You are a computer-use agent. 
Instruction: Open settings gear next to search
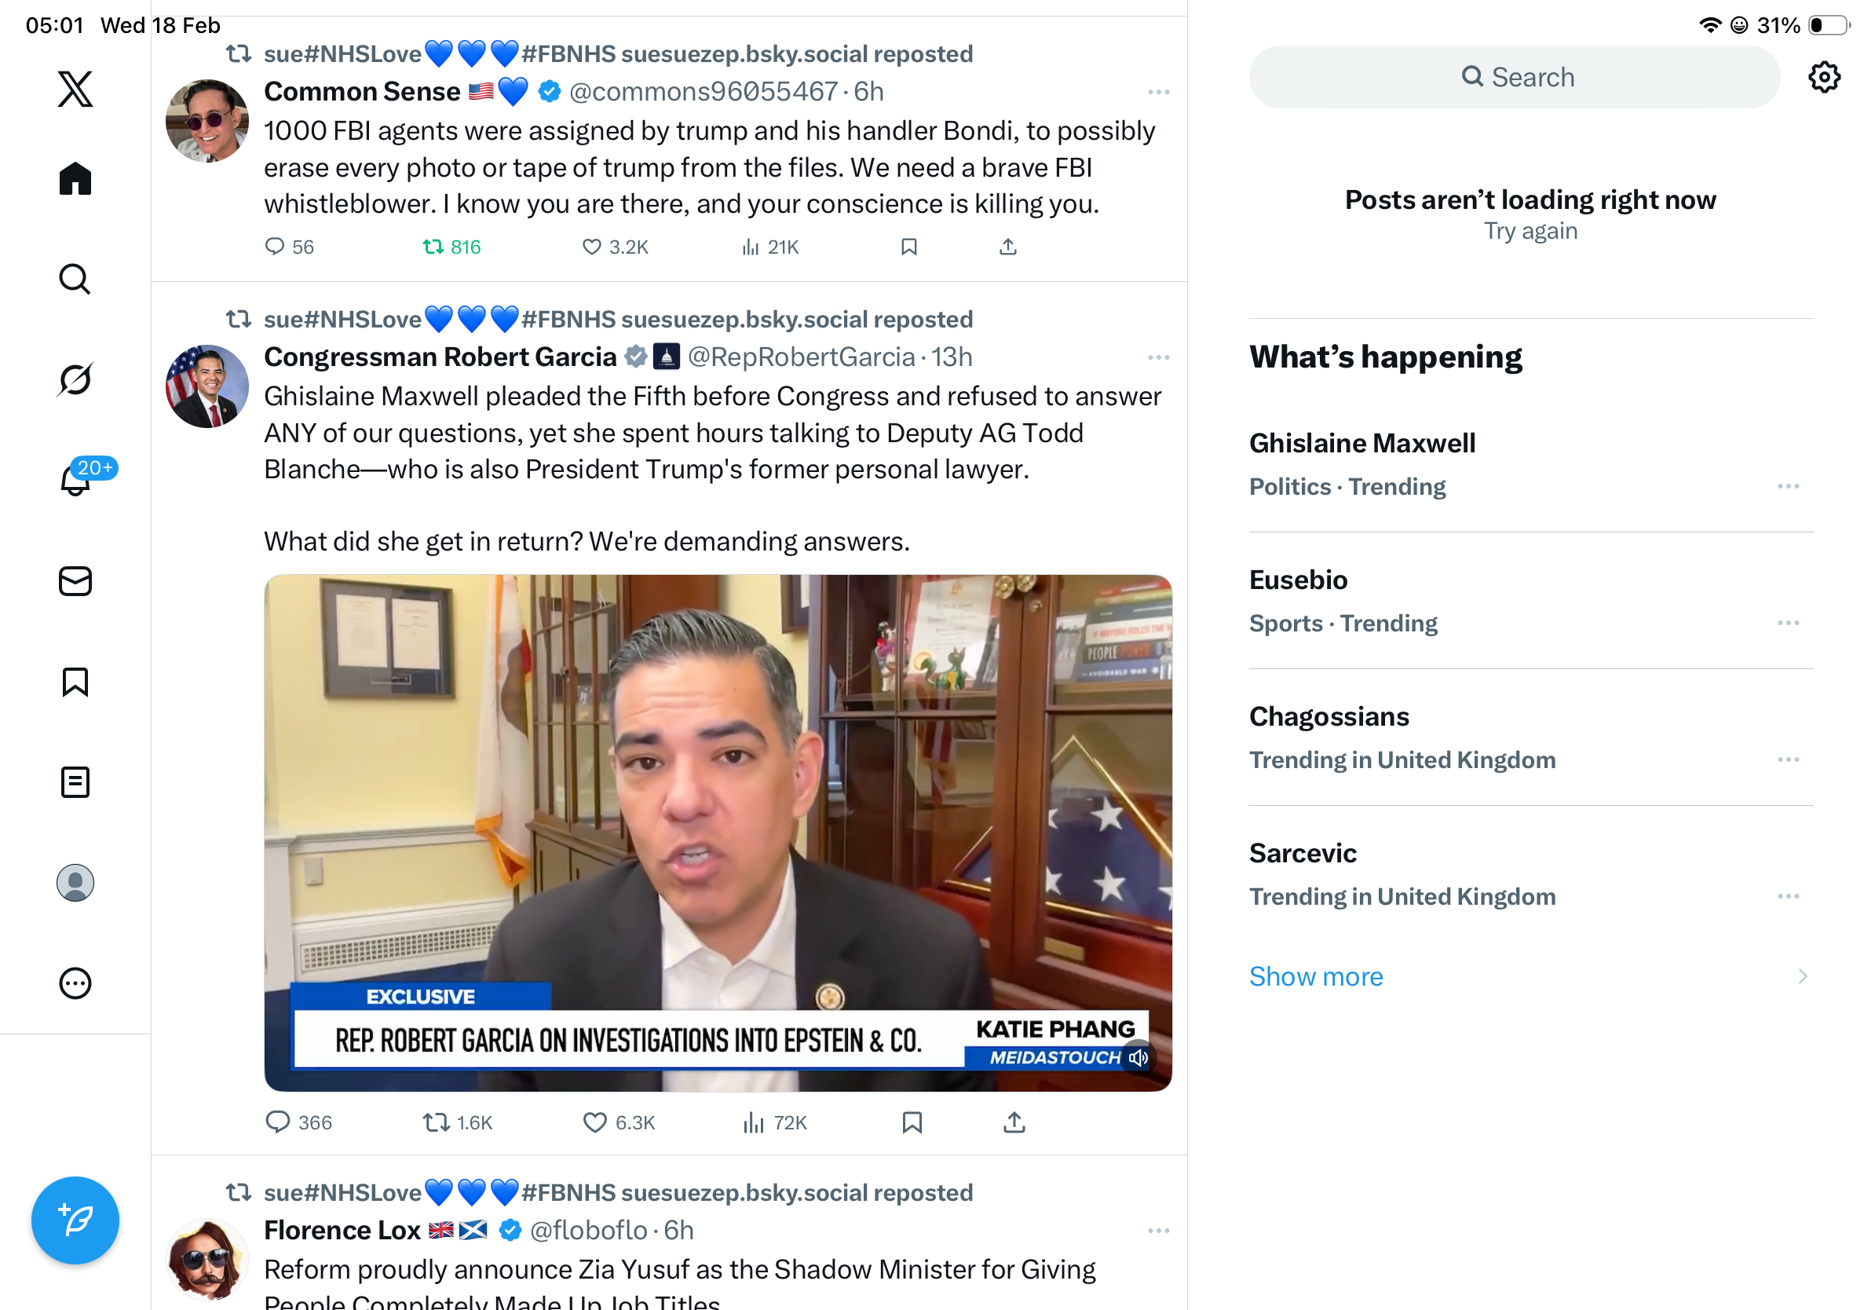pos(1823,78)
